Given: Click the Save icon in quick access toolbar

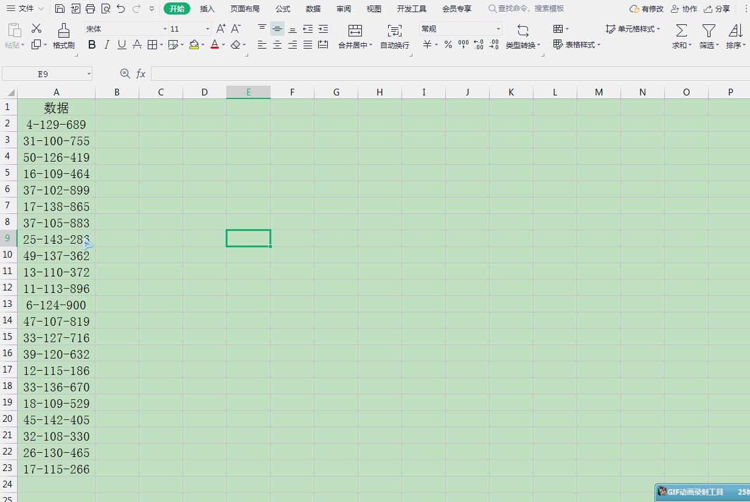Looking at the screenshot, I should coord(60,9).
